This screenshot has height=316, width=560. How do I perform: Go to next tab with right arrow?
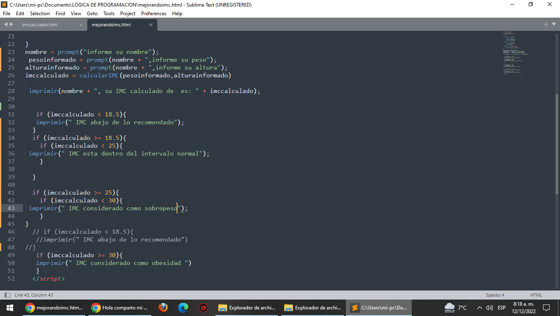(x=11, y=25)
